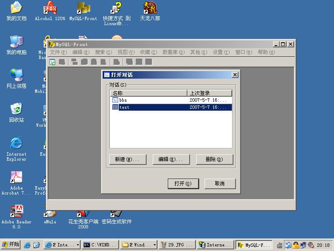Select 网上邻居 desktop icon

pyautogui.click(x=16, y=79)
